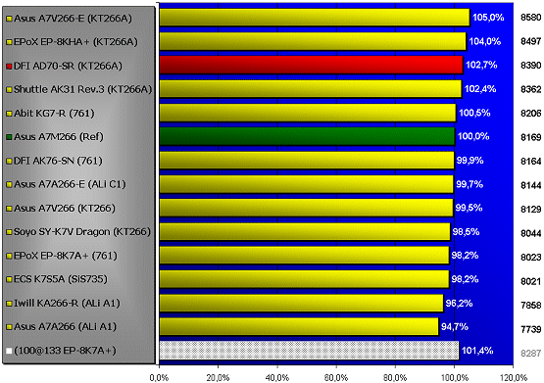This screenshot has height=383, width=544.
Task: Click the score value 8497
Action: pos(531,41)
